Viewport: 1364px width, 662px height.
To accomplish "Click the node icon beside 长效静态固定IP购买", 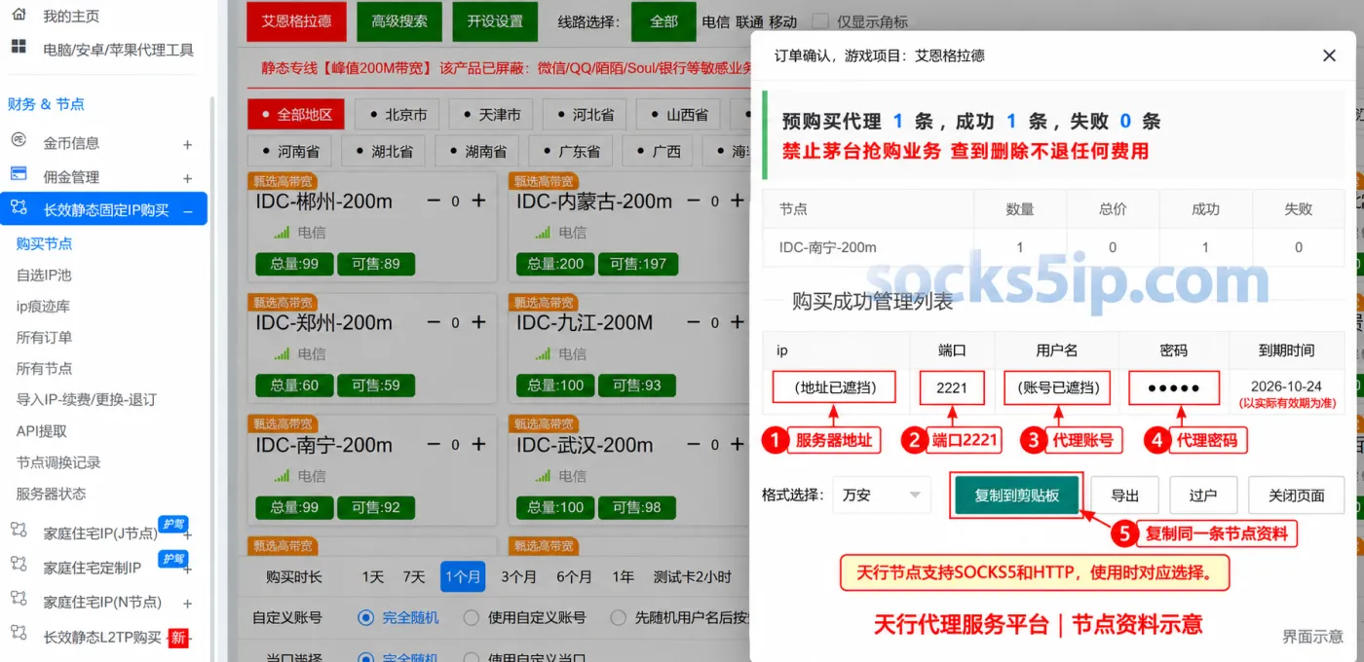I will pyautogui.click(x=19, y=207).
